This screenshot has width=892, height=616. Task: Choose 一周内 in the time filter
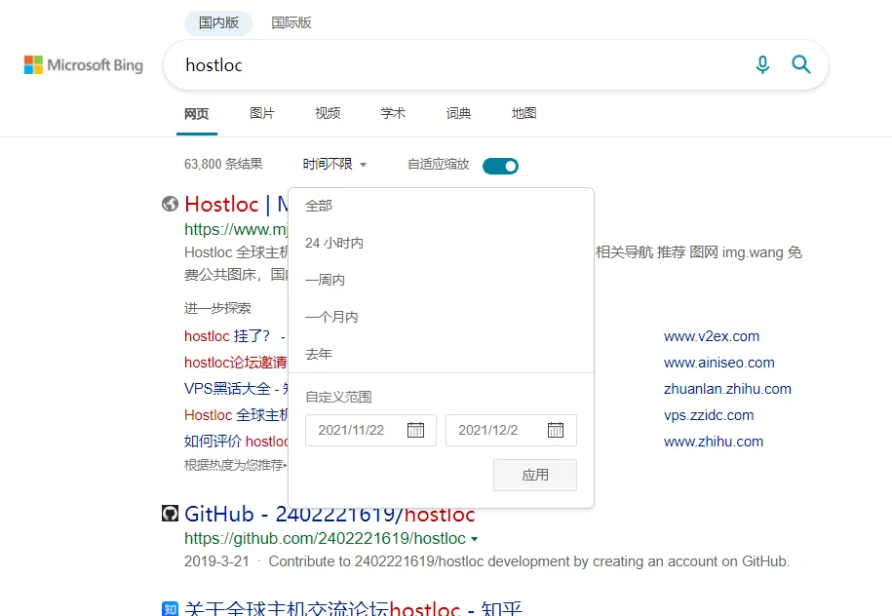[x=325, y=280]
